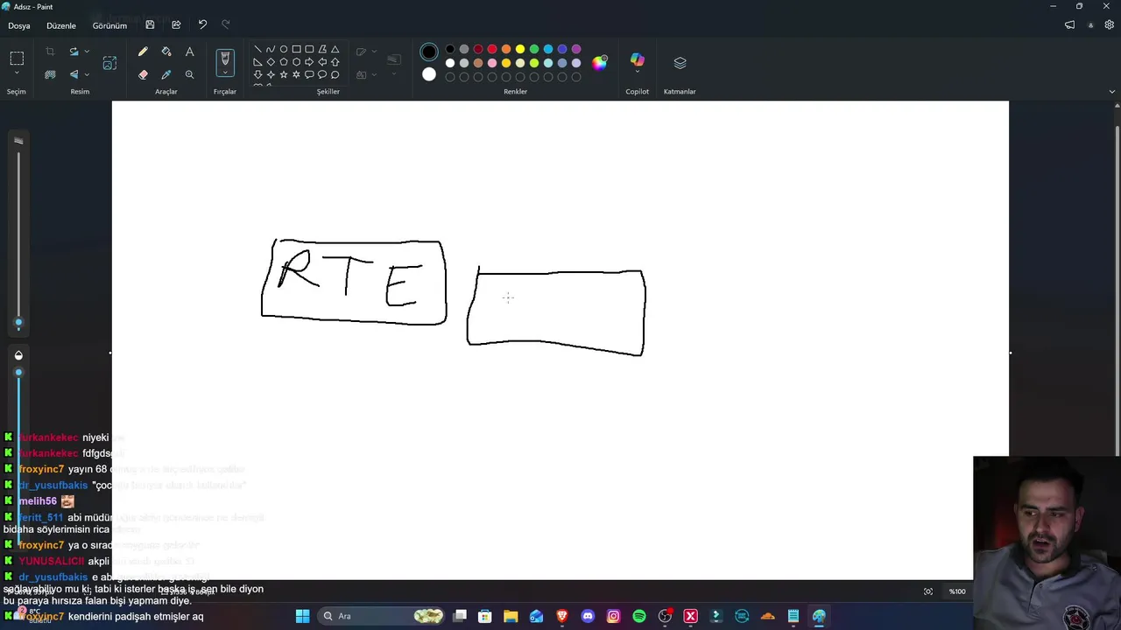Select the Magnifier zoom tool

coord(189,74)
